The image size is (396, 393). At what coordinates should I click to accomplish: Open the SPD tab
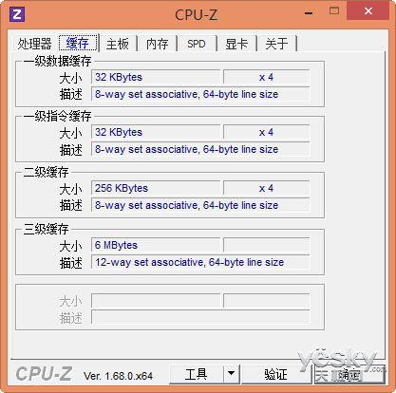click(x=197, y=44)
